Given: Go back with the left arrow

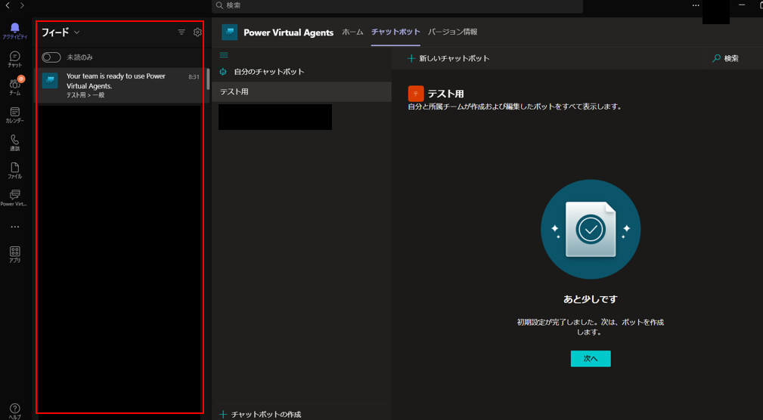Looking at the screenshot, I should click(8, 6).
